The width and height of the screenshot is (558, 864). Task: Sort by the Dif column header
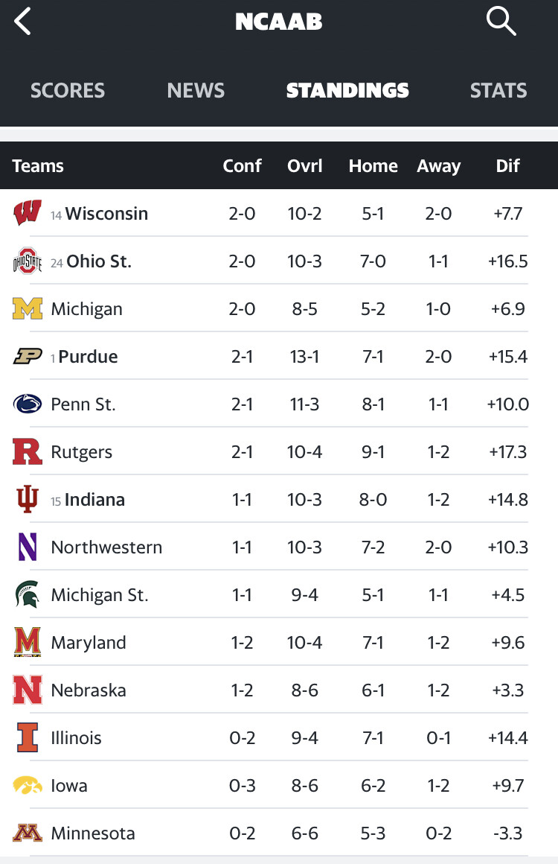(508, 166)
